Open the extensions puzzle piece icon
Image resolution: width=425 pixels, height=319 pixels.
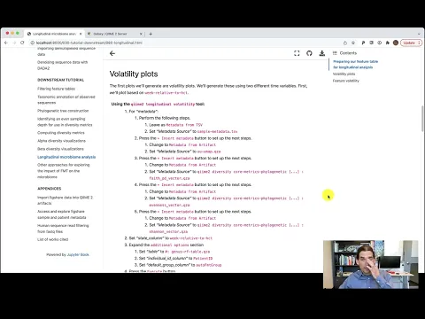[388, 43]
